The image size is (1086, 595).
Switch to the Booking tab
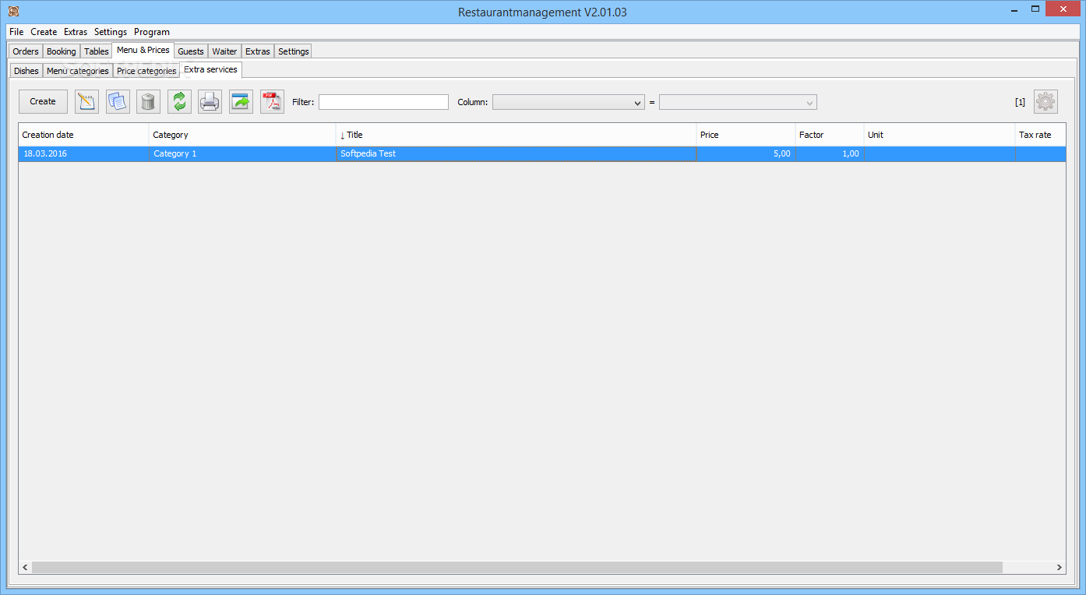(62, 51)
